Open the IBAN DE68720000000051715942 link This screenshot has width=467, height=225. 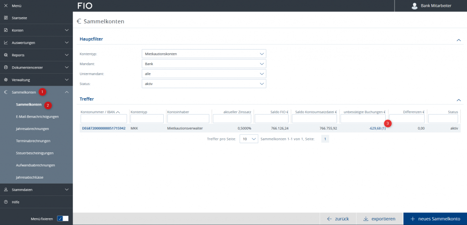104,128
